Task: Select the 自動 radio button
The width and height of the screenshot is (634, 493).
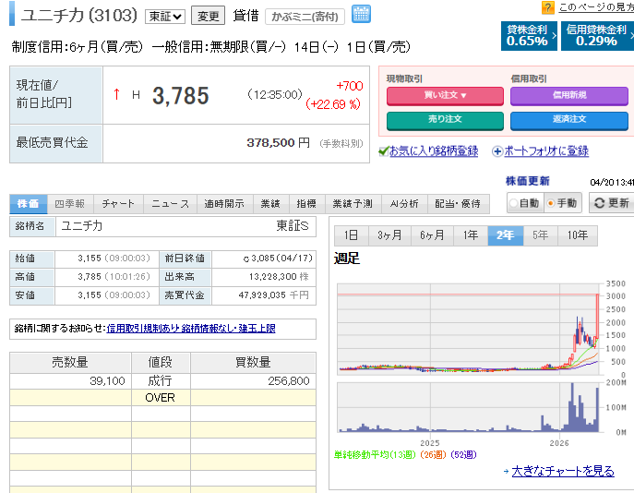Action: (513, 203)
